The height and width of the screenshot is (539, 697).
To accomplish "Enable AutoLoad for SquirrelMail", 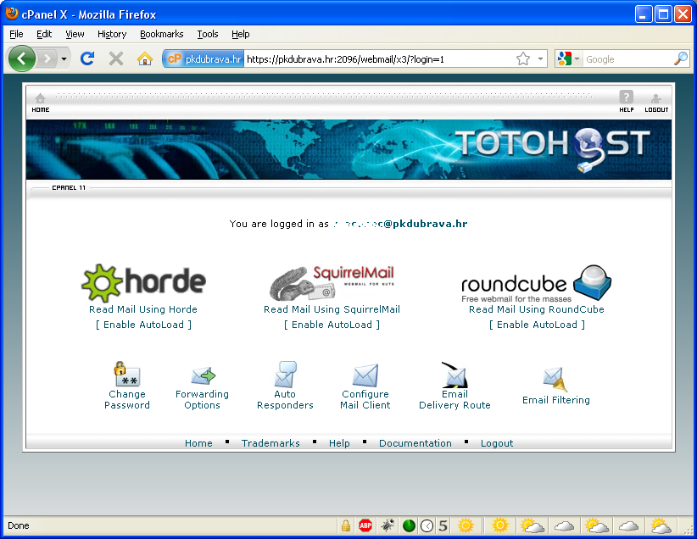I will (x=332, y=325).
